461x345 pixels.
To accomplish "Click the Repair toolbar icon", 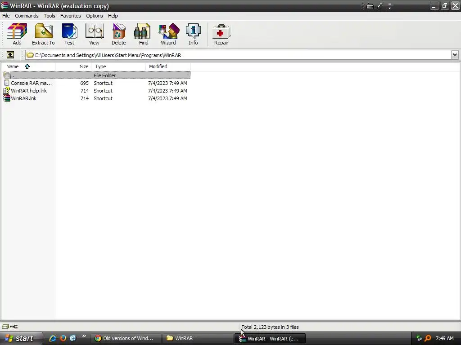I will (x=221, y=34).
